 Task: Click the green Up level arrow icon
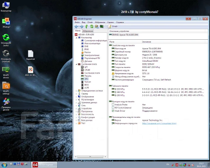(87, 27)
